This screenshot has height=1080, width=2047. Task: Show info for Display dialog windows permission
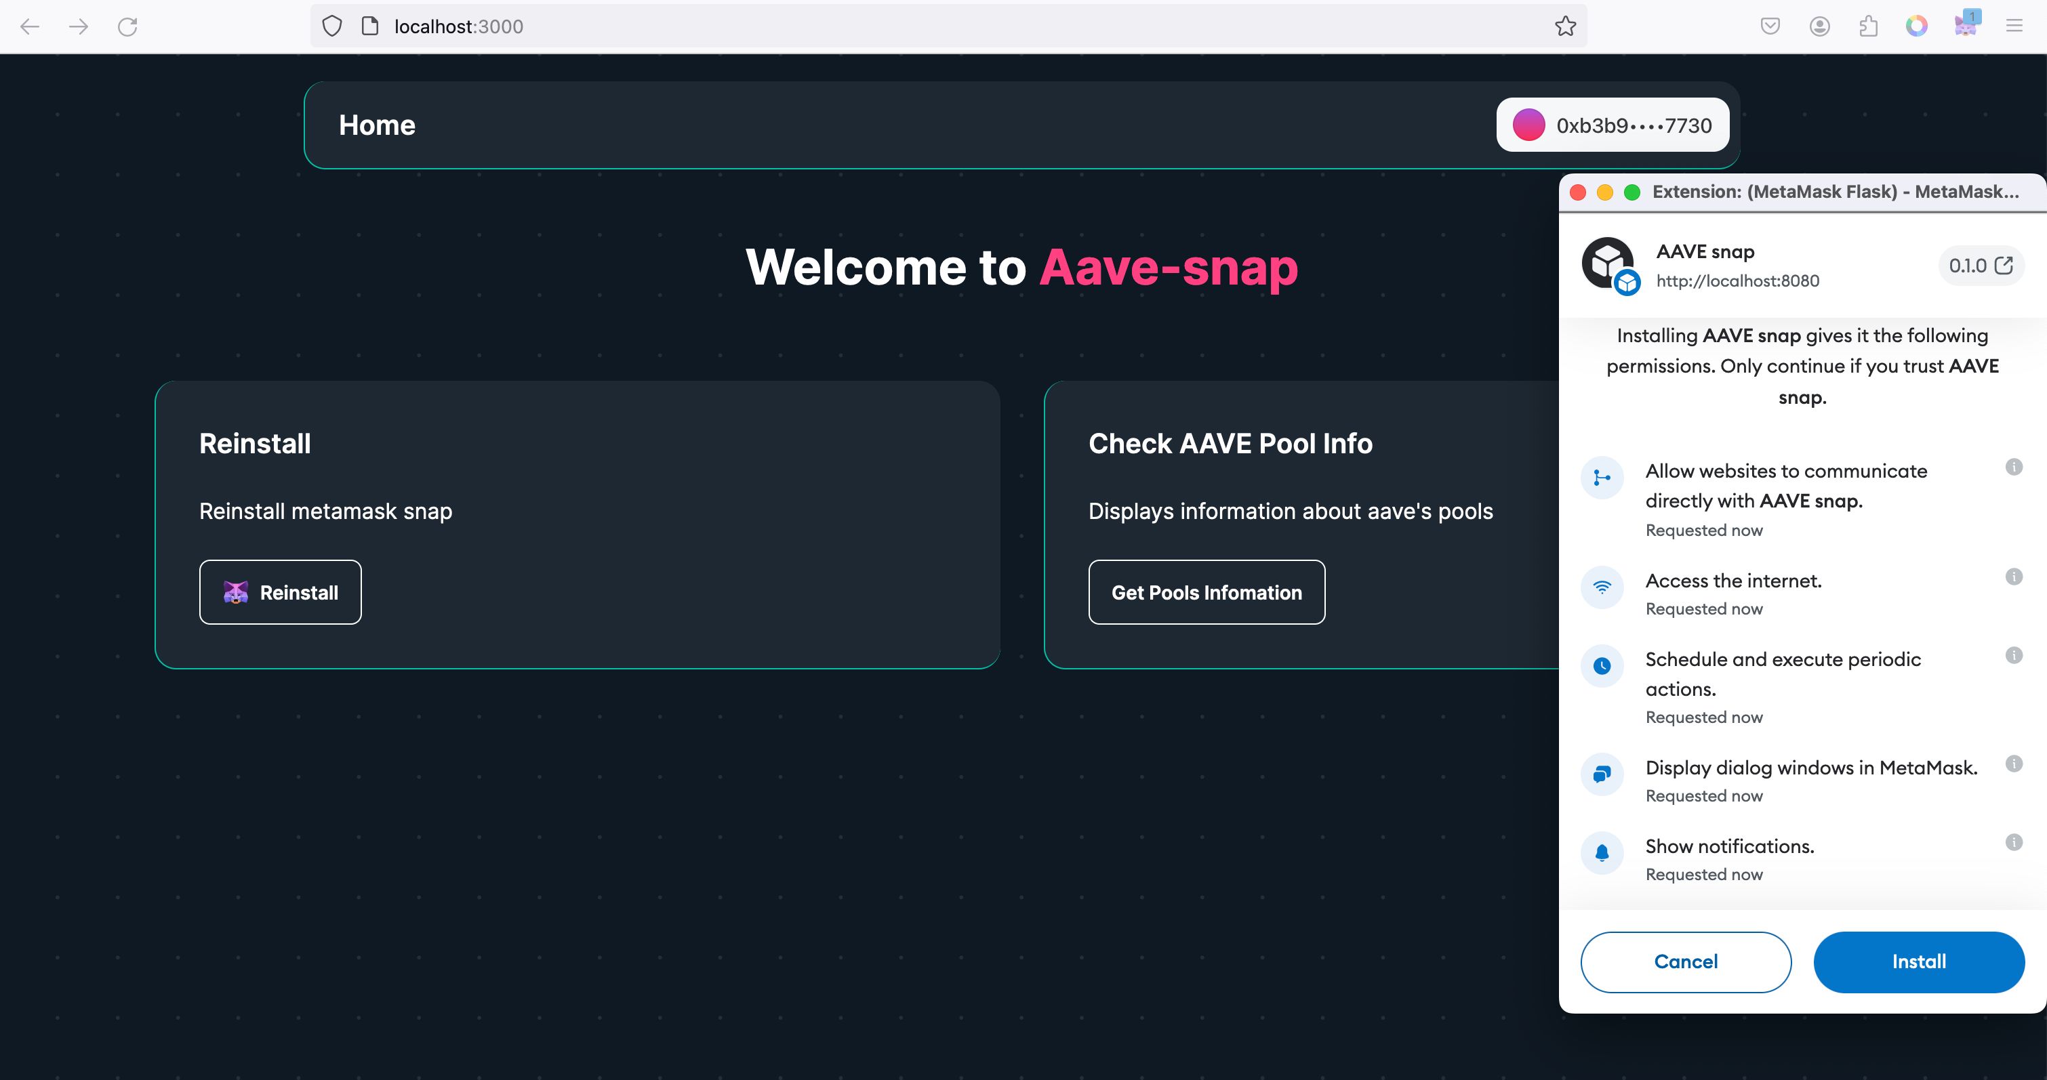[2013, 763]
